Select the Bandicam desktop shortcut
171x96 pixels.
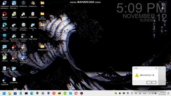[14, 59]
